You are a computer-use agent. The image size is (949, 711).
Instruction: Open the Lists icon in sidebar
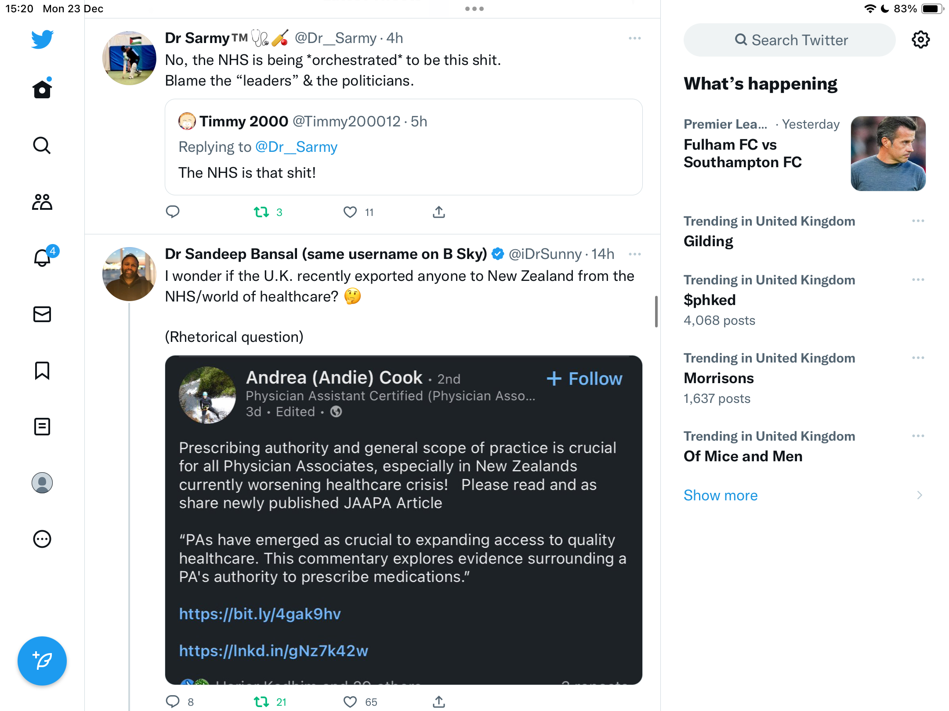[42, 427]
